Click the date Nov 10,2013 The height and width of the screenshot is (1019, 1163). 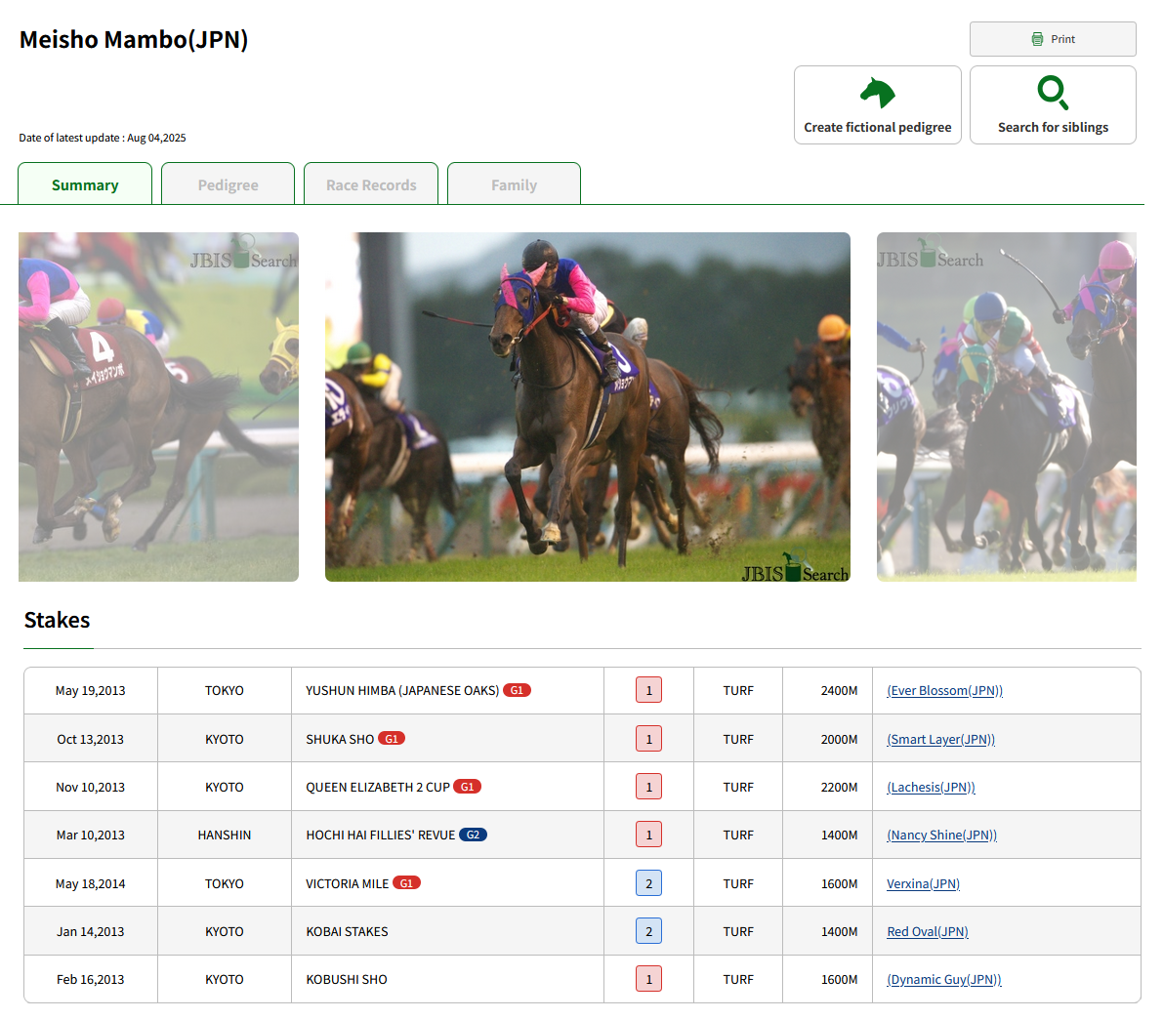click(91, 788)
